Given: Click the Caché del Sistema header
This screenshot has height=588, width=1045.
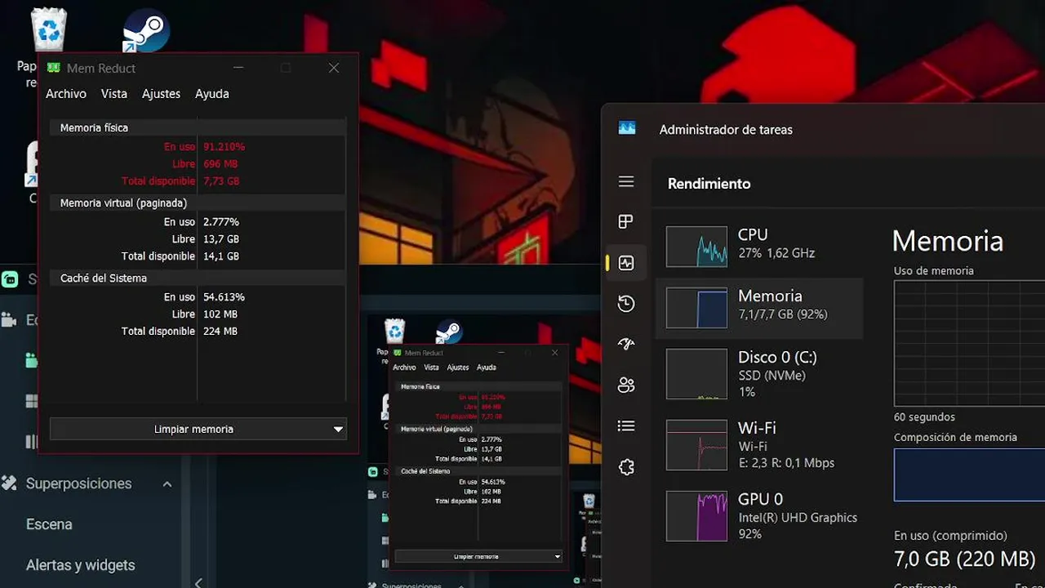Looking at the screenshot, I should (198, 278).
